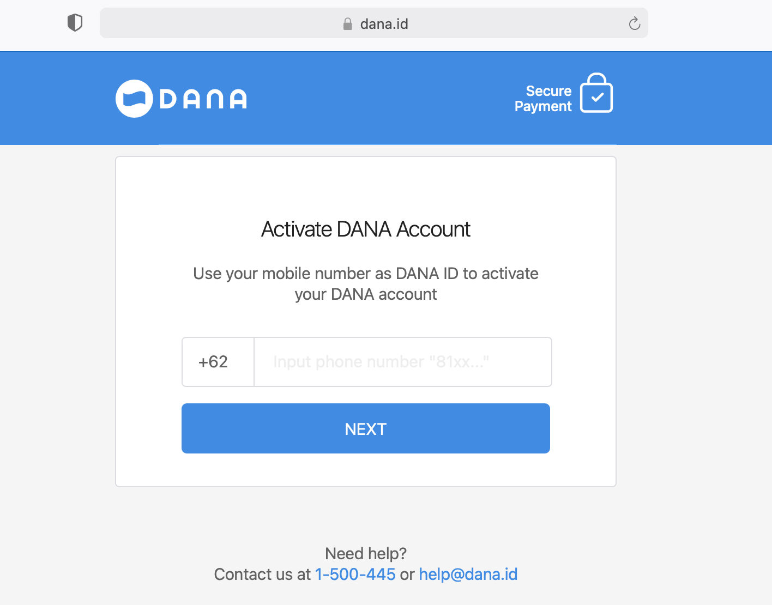
Task: Click the Need help? text
Action: pyautogui.click(x=365, y=554)
